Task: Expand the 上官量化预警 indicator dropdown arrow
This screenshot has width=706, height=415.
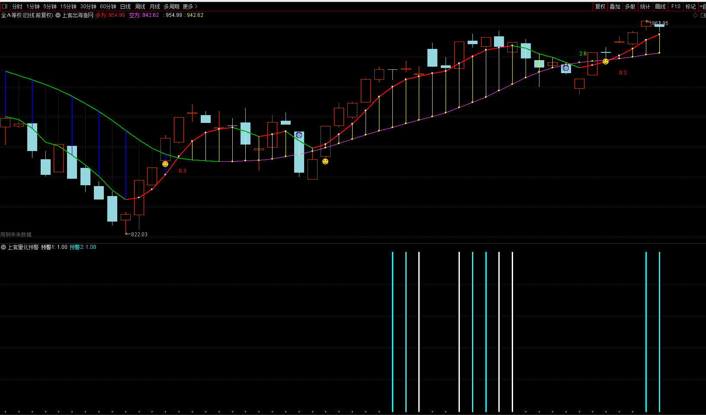Action: coord(3,247)
